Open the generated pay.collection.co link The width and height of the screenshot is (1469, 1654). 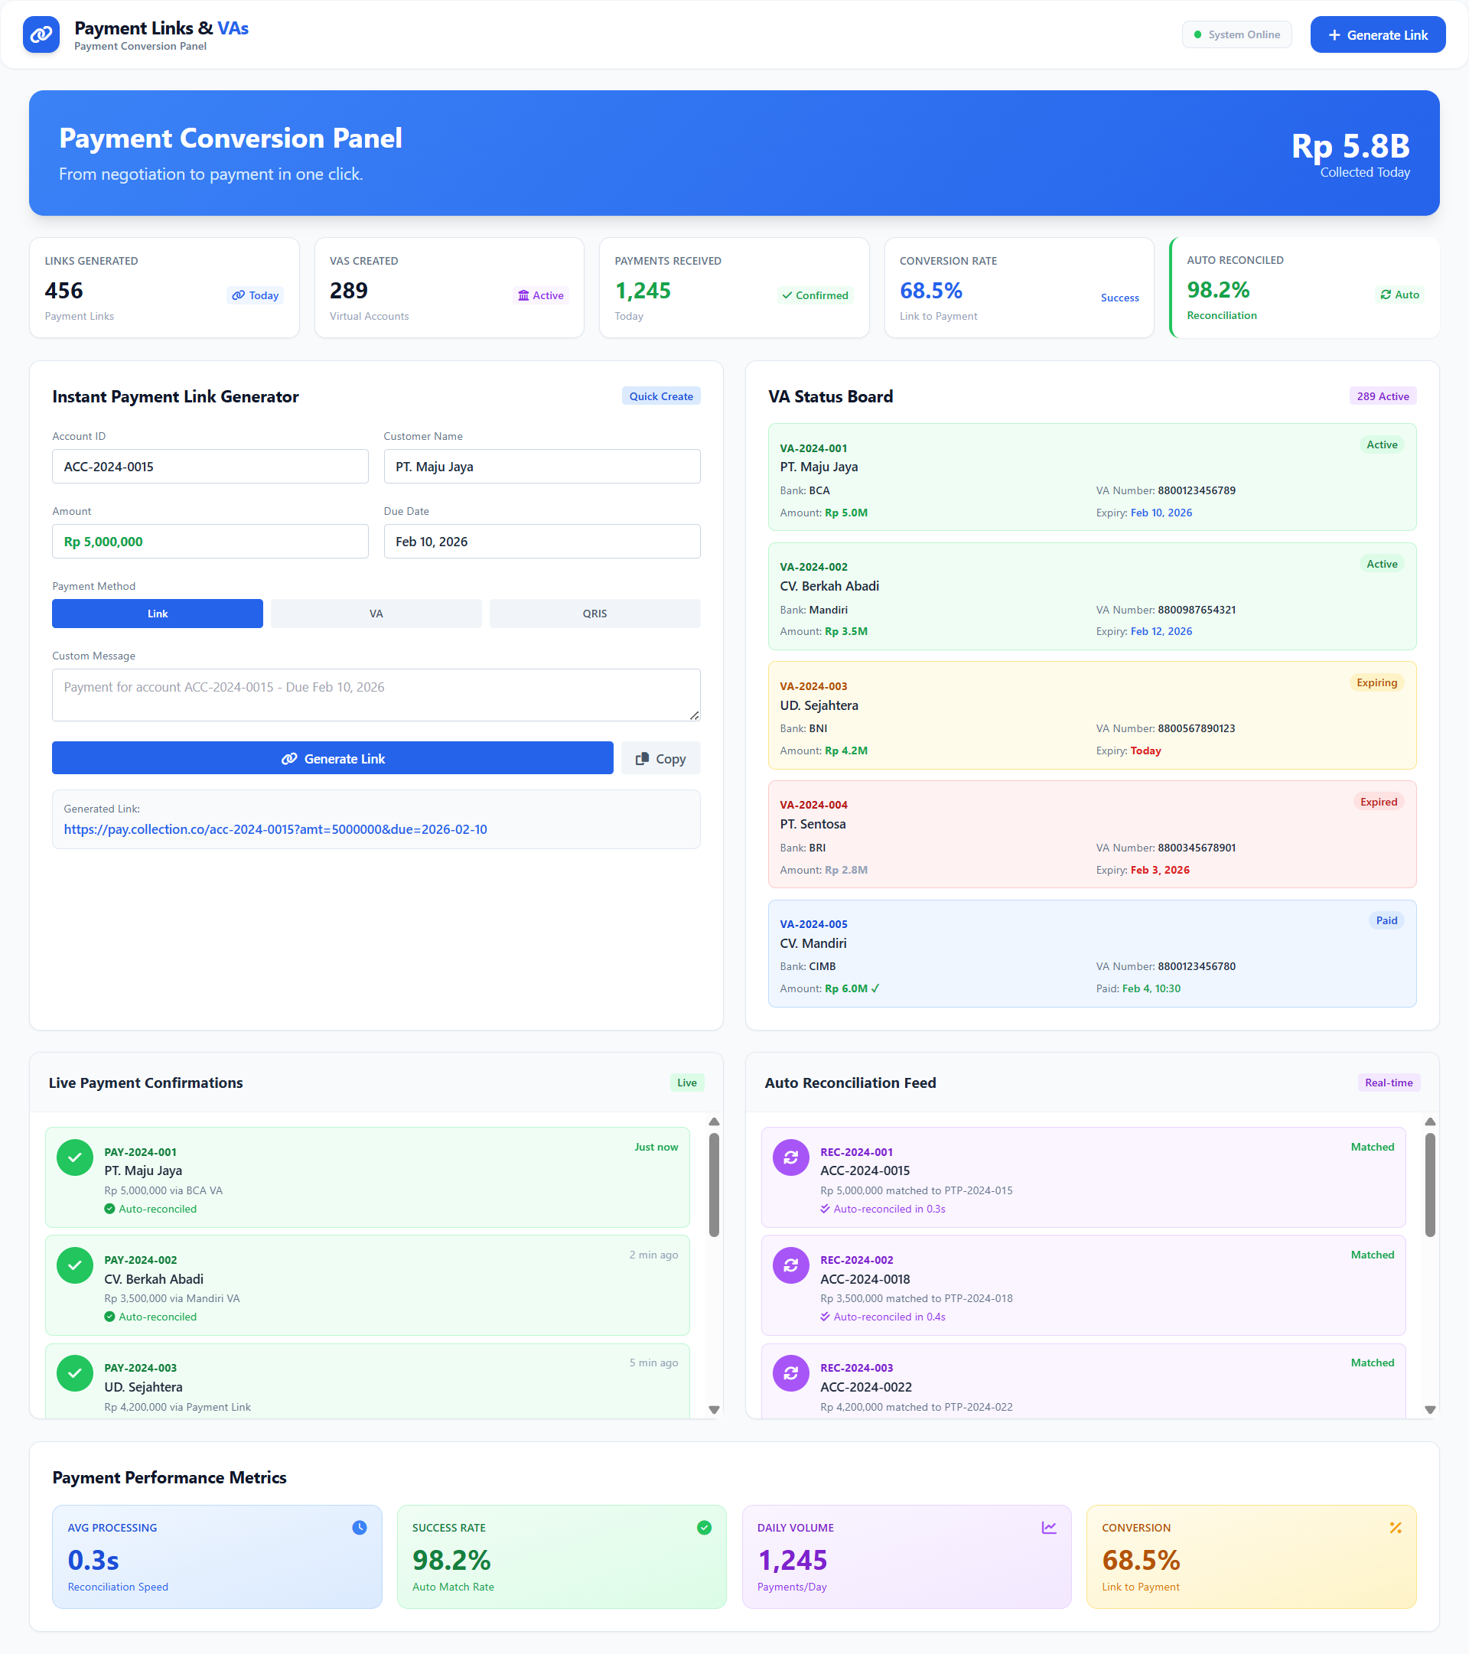[275, 829]
